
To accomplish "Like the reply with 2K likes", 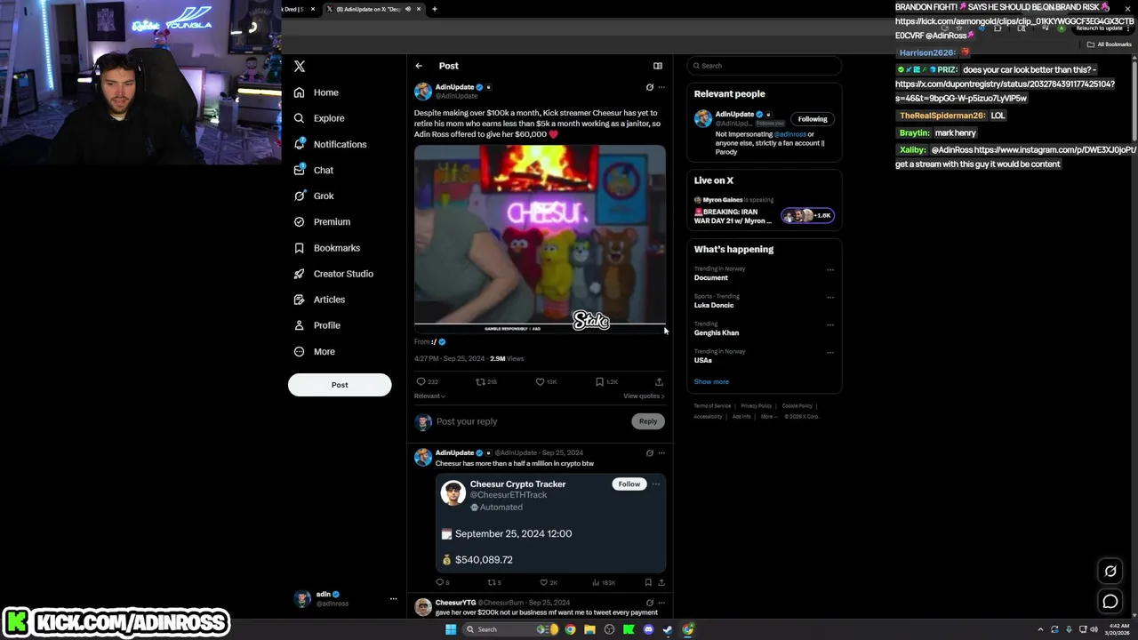I will click(x=543, y=582).
